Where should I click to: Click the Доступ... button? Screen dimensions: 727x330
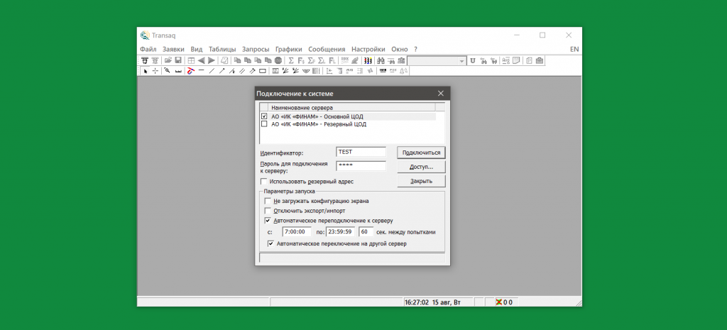[422, 166]
